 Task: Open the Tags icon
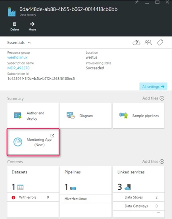pyautogui.click(x=160, y=42)
